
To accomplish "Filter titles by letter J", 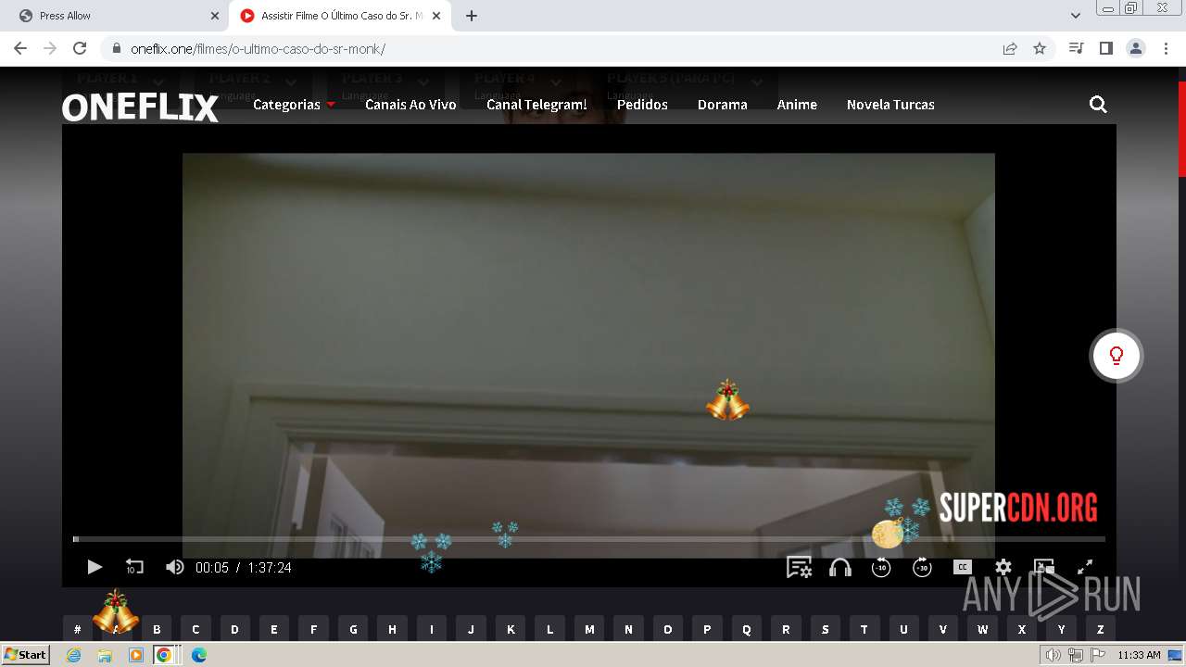I will (x=471, y=629).
